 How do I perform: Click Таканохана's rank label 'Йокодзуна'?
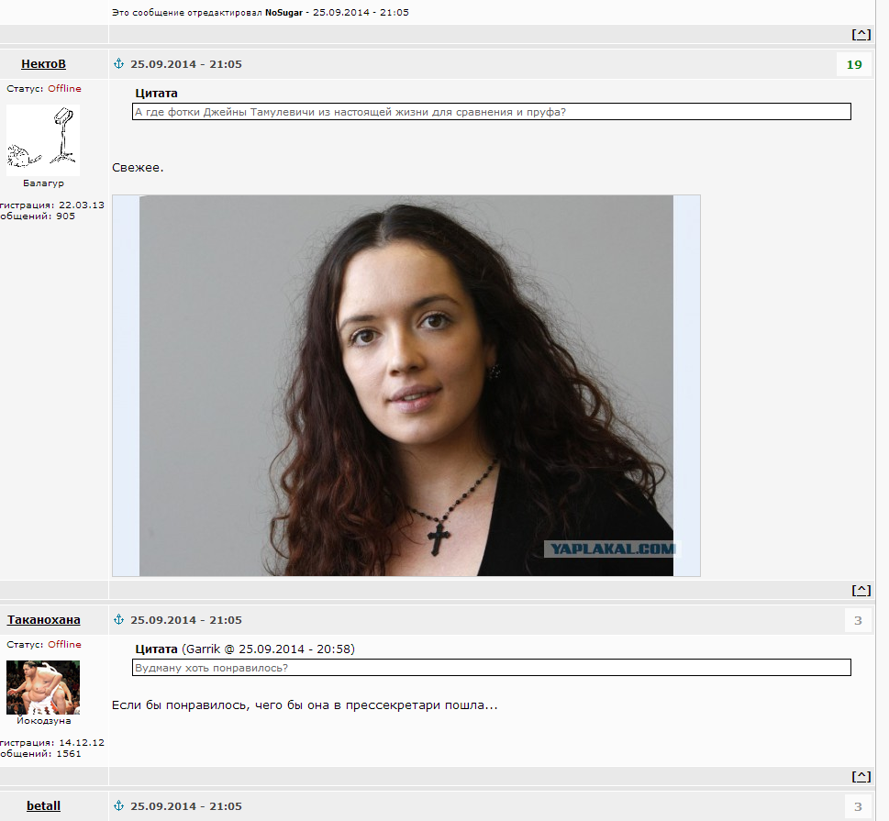44,721
